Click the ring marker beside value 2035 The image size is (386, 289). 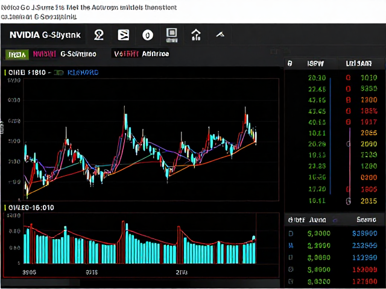pyautogui.click(x=348, y=201)
